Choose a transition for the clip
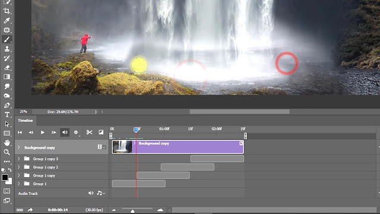Viewport: 380px width, 214px height. coord(101,132)
